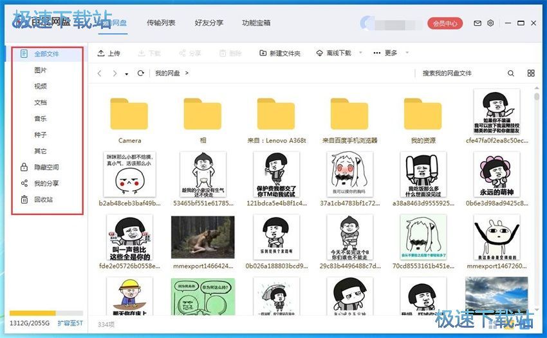Click storage text 1312G/2055G
The height and width of the screenshot is (338, 547).
[x=30, y=323]
